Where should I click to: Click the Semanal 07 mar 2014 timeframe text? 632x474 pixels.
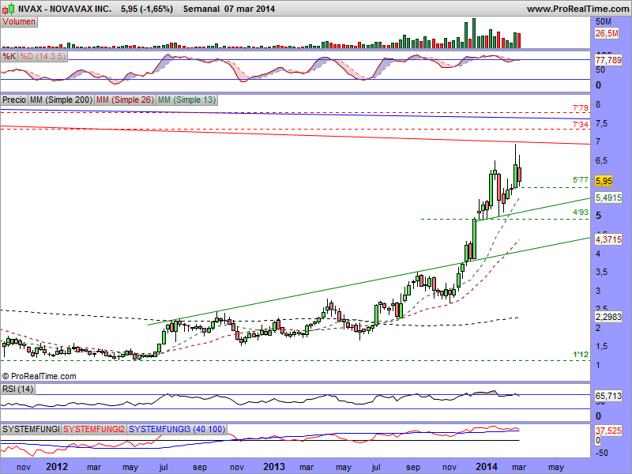pos(229,9)
